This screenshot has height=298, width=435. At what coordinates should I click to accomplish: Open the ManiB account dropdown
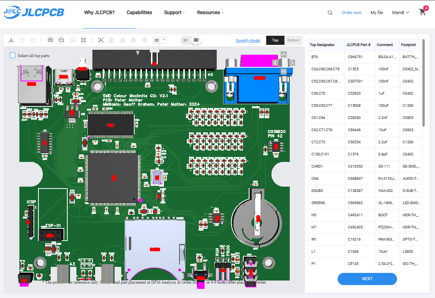pos(401,13)
